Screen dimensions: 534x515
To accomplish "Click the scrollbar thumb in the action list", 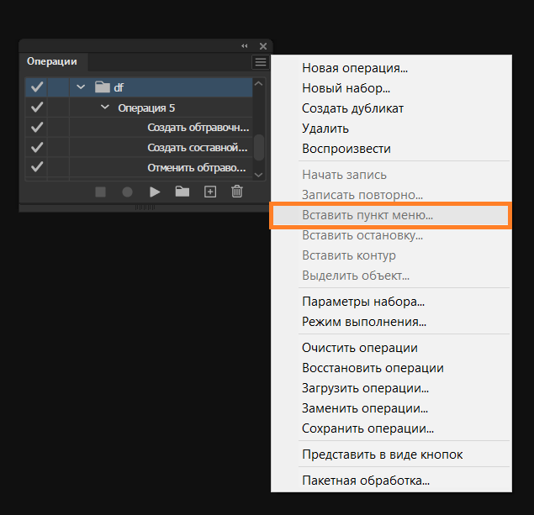I will click(259, 147).
